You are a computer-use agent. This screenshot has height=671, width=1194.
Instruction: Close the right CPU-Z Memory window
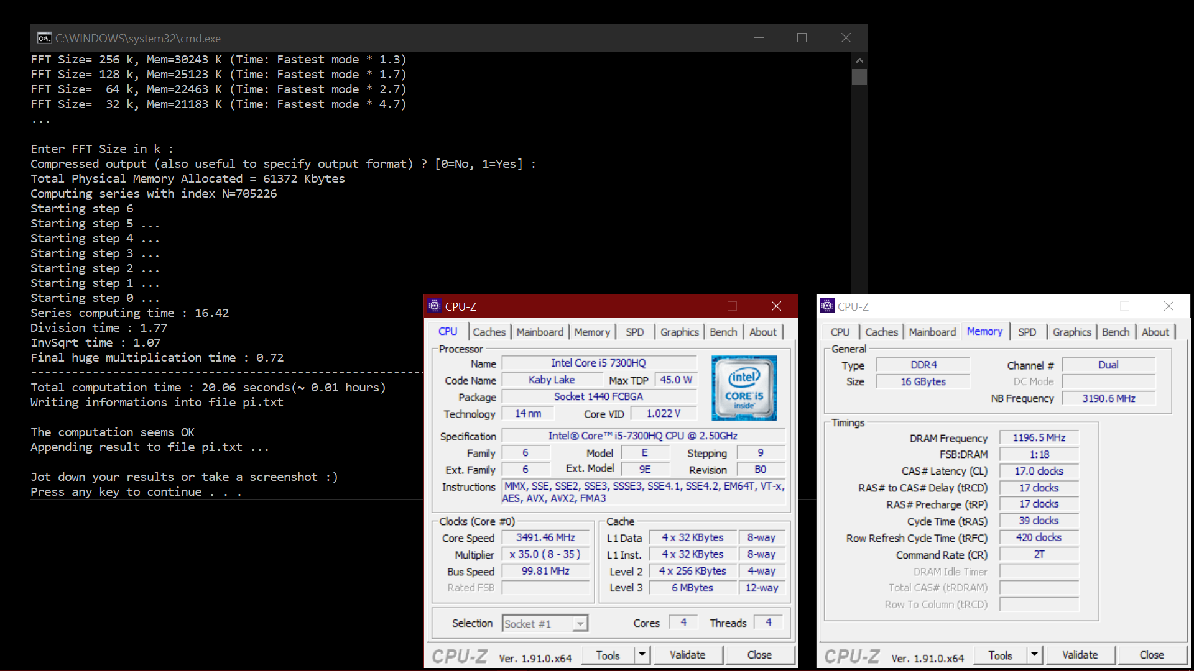click(1169, 306)
